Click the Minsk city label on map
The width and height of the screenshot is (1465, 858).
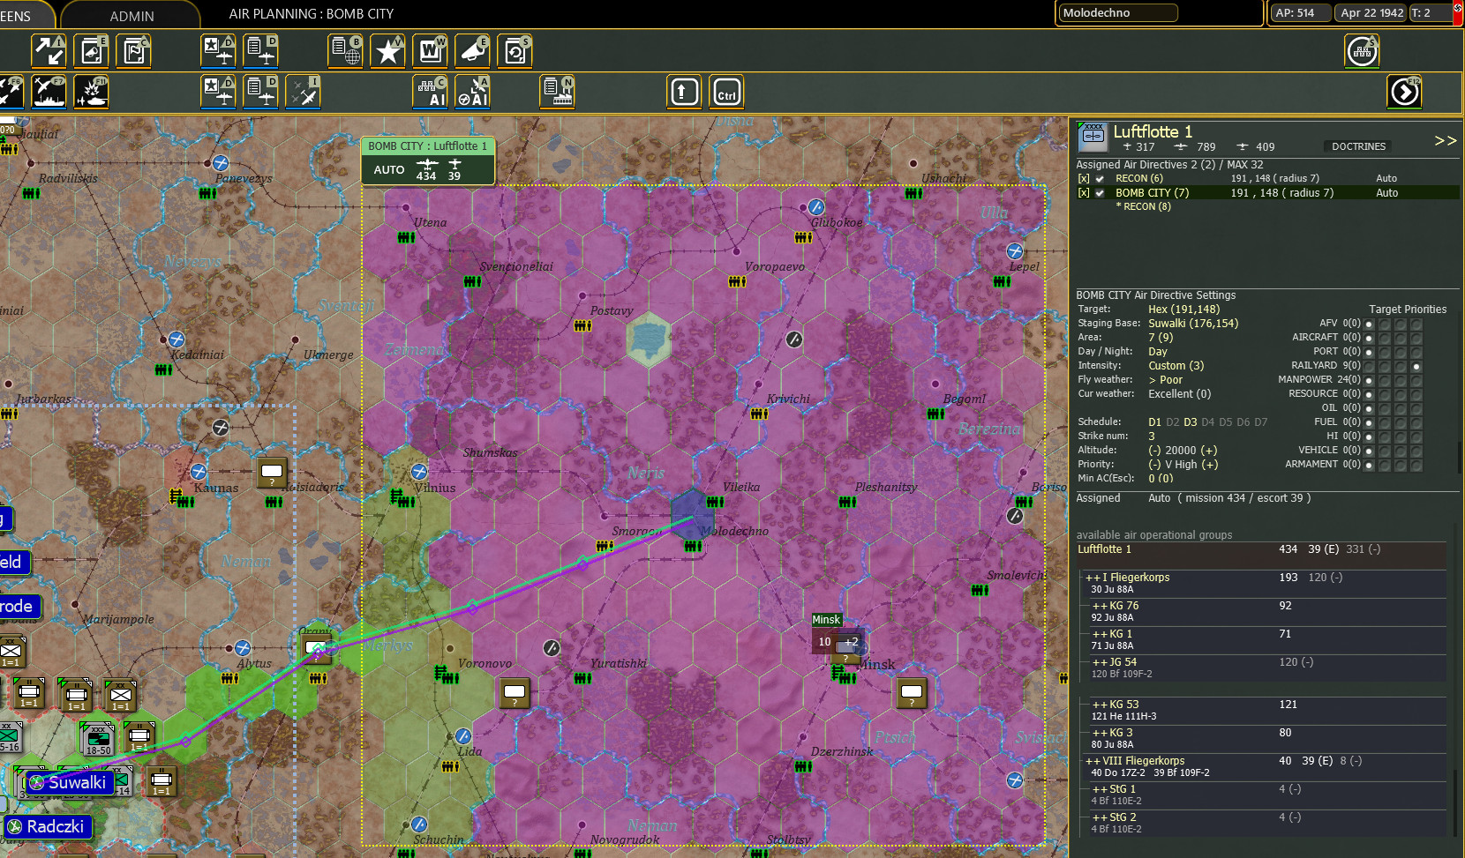[826, 620]
